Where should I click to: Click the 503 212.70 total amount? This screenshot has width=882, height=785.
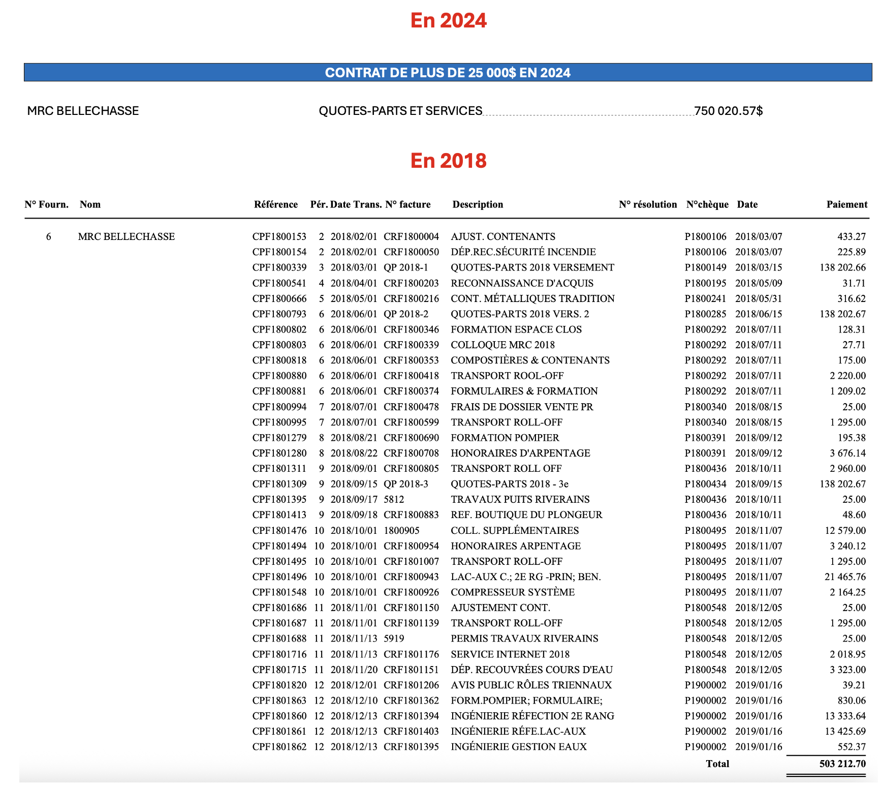coord(842,764)
